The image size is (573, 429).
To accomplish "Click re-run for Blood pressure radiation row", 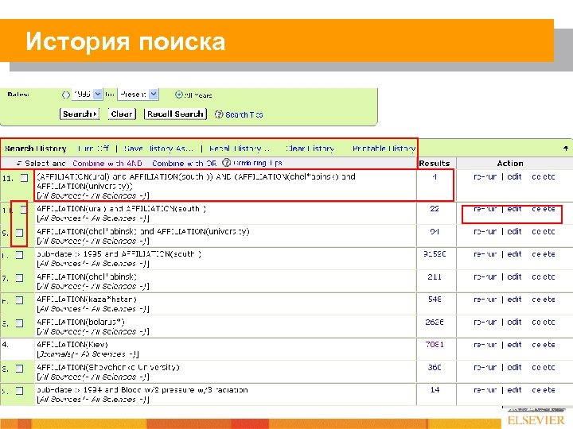I will [x=485, y=390].
